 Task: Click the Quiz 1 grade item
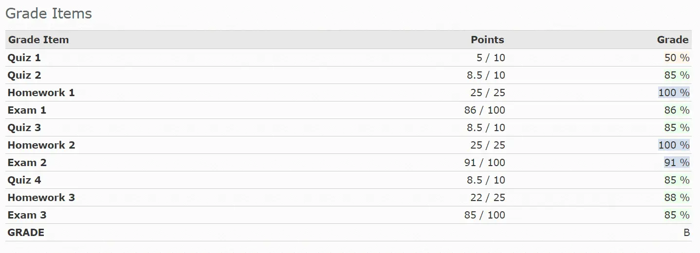(x=24, y=58)
